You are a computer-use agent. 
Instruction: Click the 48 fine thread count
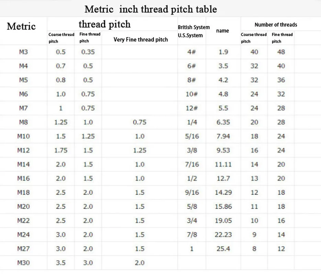(281, 52)
